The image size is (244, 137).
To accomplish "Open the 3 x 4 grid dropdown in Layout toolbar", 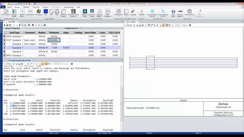I will click(x=178, y=25).
